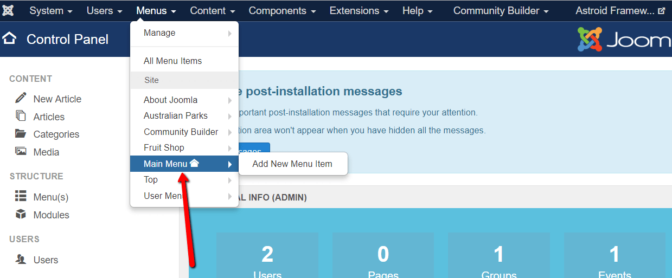The height and width of the screenshot is (278, 672).
Task: Select Australian Parks menu entry
Action: 184,115
